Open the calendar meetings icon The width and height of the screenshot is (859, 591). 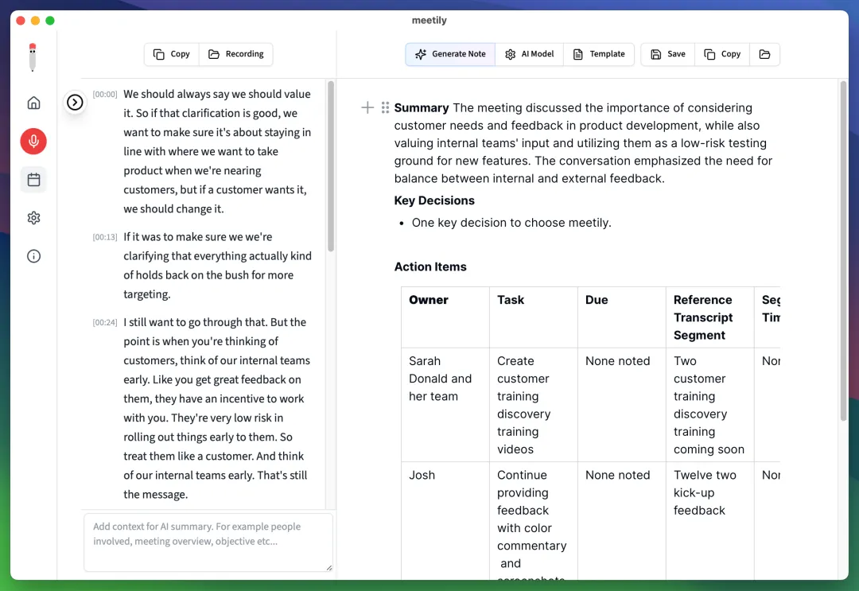[x=33, y=180]
